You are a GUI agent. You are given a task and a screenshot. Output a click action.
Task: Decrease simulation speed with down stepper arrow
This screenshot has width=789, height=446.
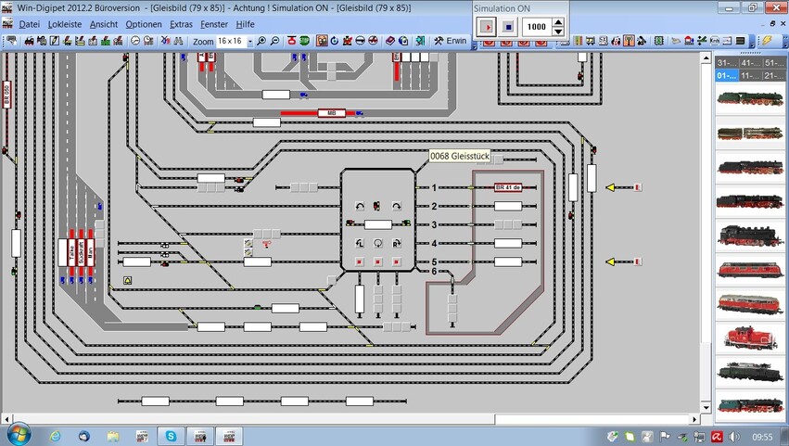tap(557, 32)
